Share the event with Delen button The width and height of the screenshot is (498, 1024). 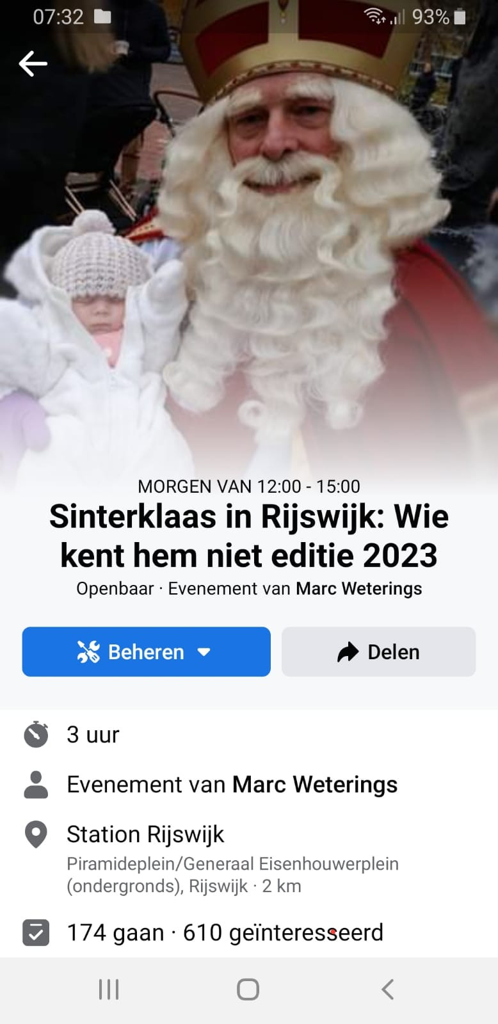(378, 652)
